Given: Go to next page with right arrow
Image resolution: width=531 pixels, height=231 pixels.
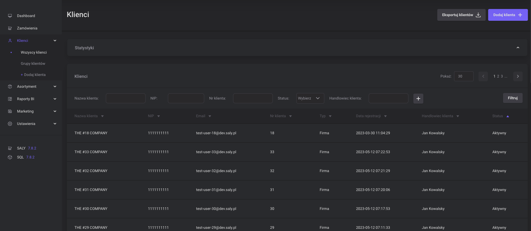Looking at the screenshot, I should click(518, 76).
